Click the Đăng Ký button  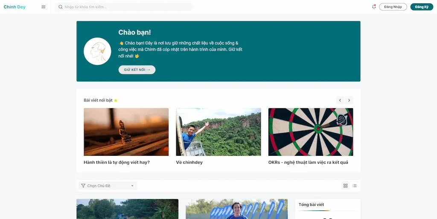point(422,7)
